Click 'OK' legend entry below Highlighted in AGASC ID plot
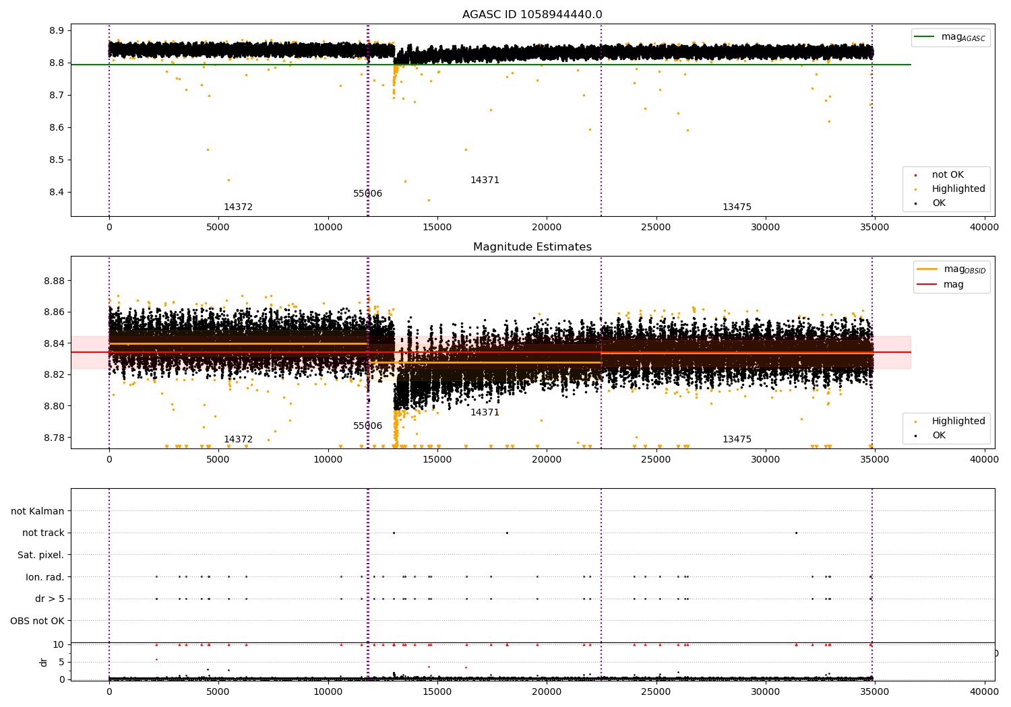 tap(929, 203)
